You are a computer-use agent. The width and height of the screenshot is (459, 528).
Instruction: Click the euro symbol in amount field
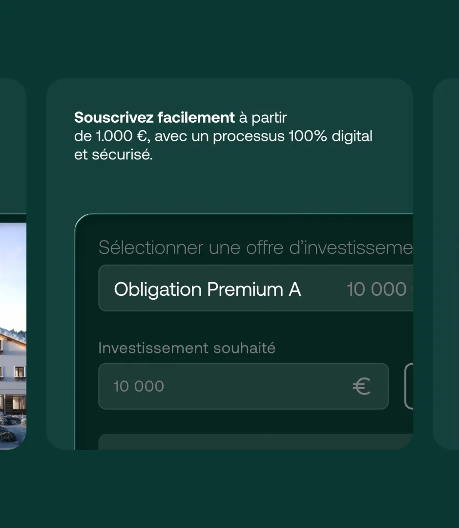361,386
